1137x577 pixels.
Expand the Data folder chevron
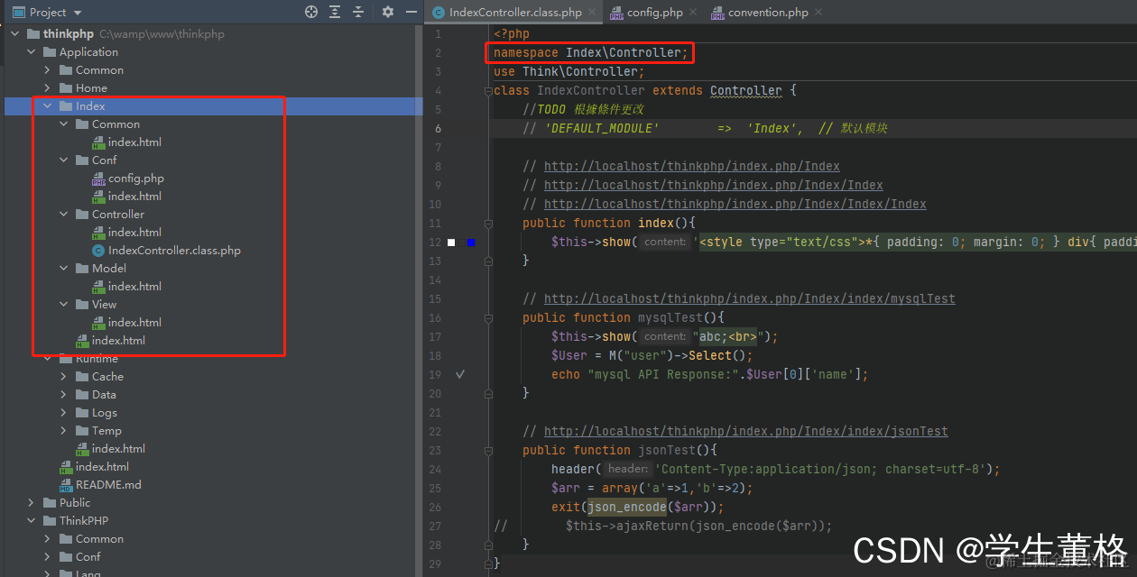coord(64,395)
